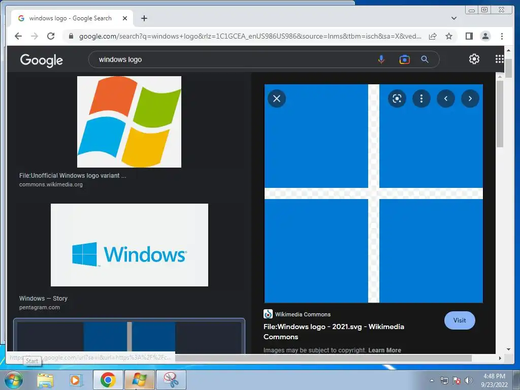Open the File:Unofficial Windows logo variant caption
The image size is (520, 390).
tap(73, 176)
